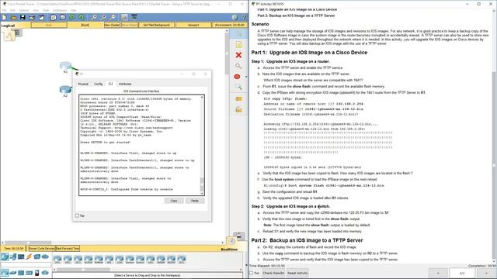The width and height of the screenshot is (497, 279).
Task: Click the Zoom In magnifier icon
Action: pyautogui.click(x=94, y=17)
